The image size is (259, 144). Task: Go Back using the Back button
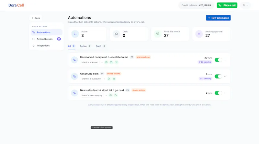point(36,18)
